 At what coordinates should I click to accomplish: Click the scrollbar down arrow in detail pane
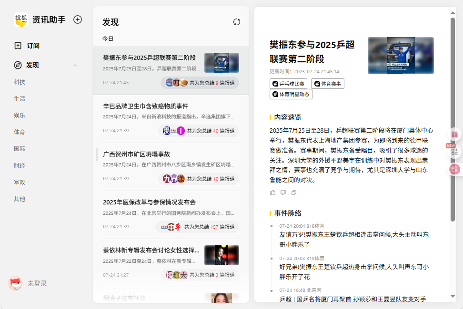[453, 296]
